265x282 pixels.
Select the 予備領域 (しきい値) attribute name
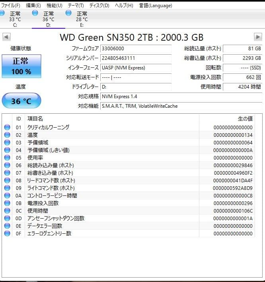coord(49,150)
